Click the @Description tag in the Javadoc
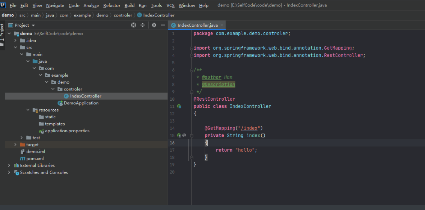 [x=219, y=85]
